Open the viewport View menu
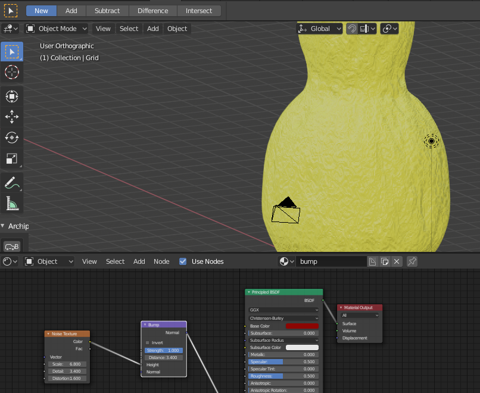The height and width of the screenshot is (393, 480). pos(103,29)
